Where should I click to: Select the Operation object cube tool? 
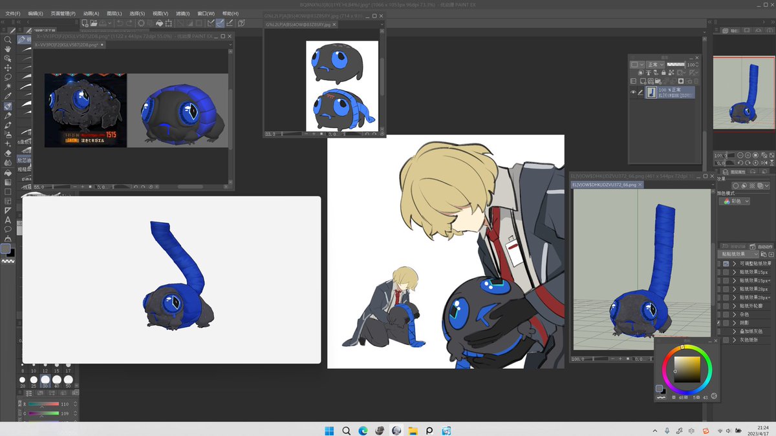click(8, 58)
